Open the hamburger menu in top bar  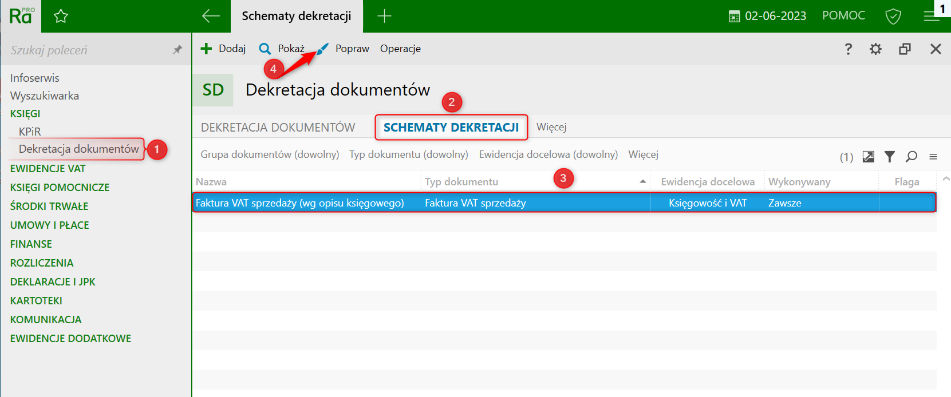pyautogui.click(x=932, y=16)
